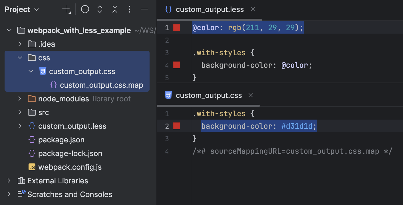Switch to the custom_output.css editor tab
This screenshot has height=205, width=403.
(x=209, y=95)
